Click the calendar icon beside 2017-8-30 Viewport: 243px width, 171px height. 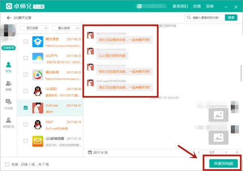coord(90,152)
